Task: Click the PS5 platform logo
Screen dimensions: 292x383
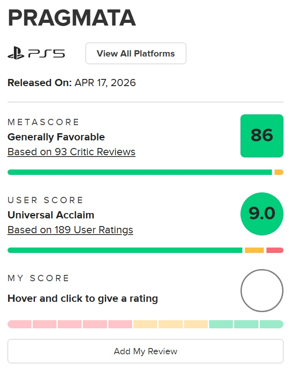Action: 36,54
